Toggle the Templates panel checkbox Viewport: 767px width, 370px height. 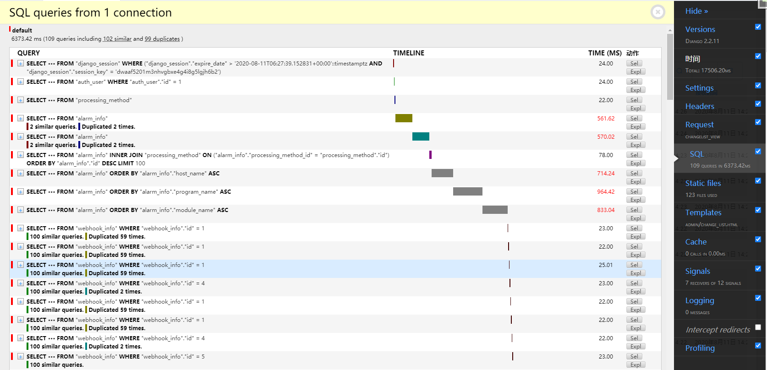(758, 210)
